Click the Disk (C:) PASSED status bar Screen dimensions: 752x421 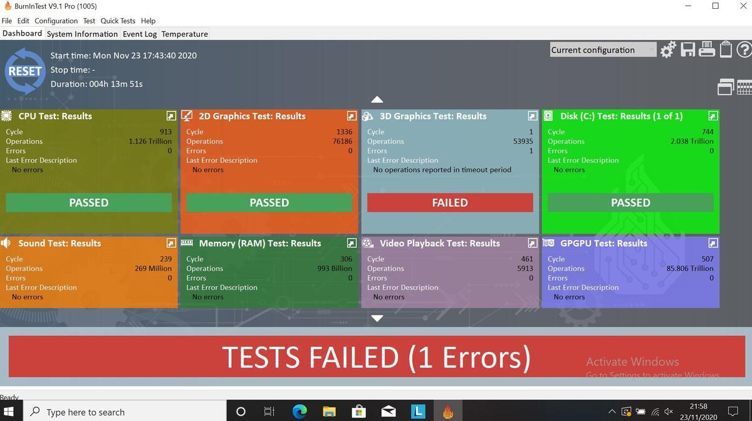630,202
